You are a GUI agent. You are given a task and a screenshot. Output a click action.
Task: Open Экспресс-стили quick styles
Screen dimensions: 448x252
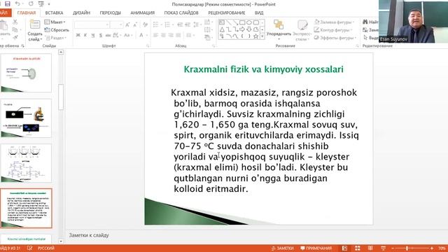click(x=302, y=29)
